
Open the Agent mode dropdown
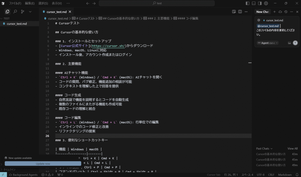[x=267, y=43]
